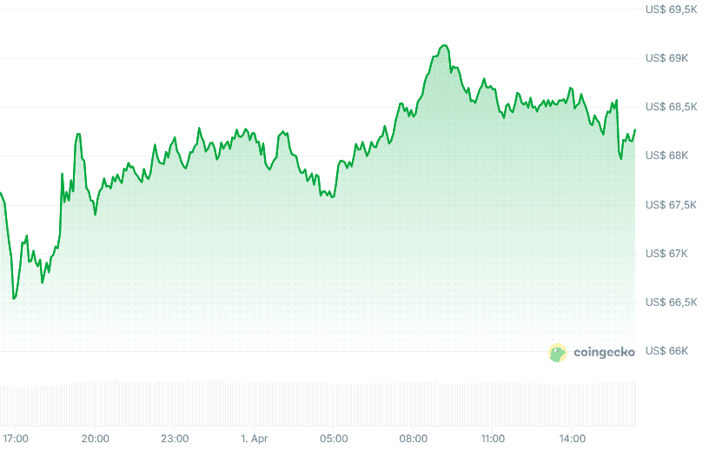Select the 08:00 time marker
Image resolution: width=709 pixels, height=450 pixels.
point(414,438)
